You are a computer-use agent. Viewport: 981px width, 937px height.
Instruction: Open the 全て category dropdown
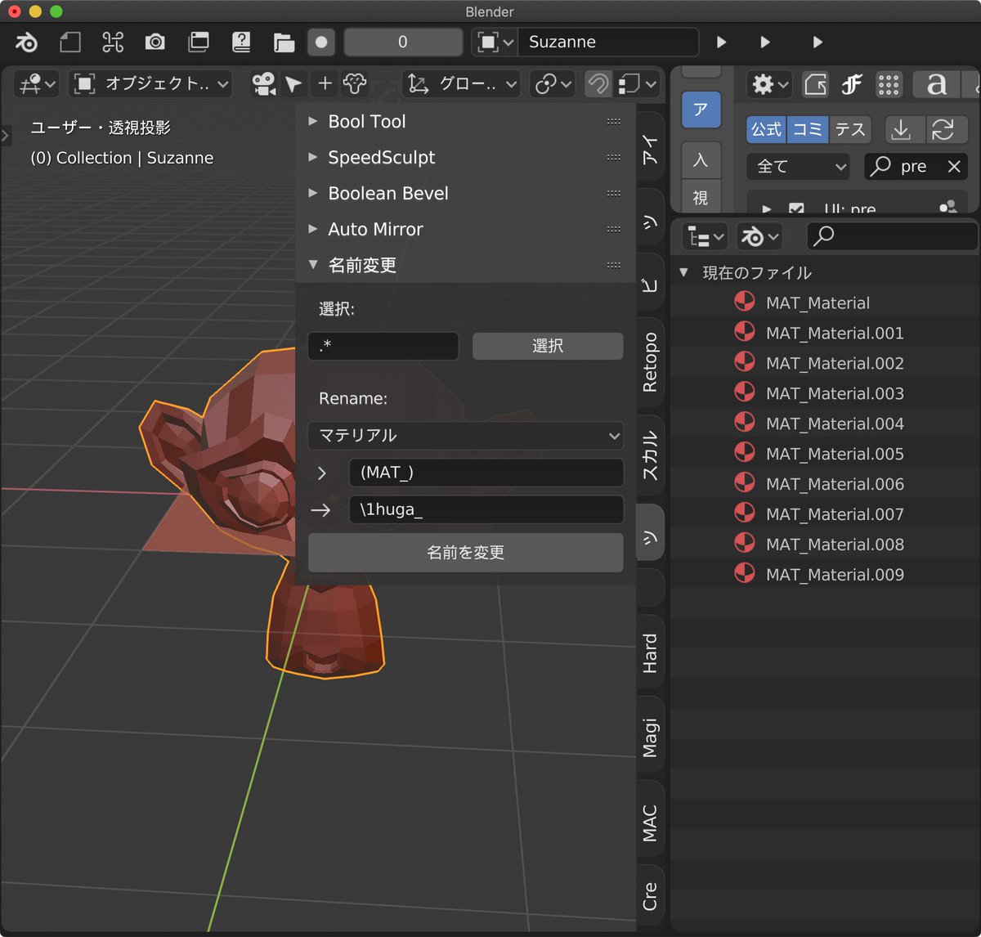pos(799,166)
